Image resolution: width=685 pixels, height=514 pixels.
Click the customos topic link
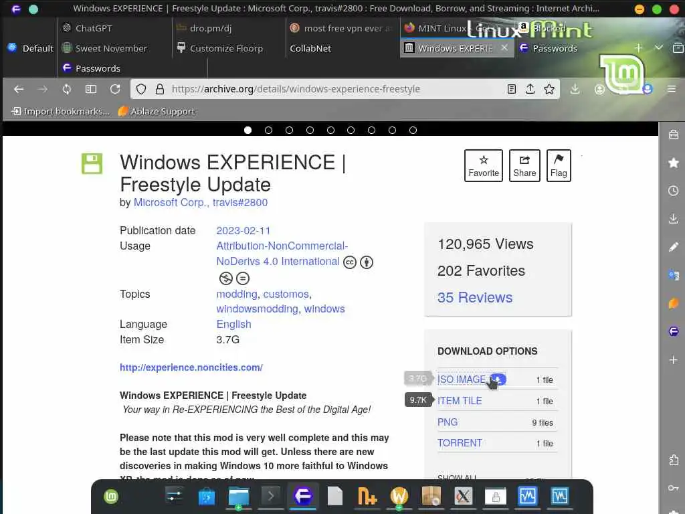pos(286,294)
